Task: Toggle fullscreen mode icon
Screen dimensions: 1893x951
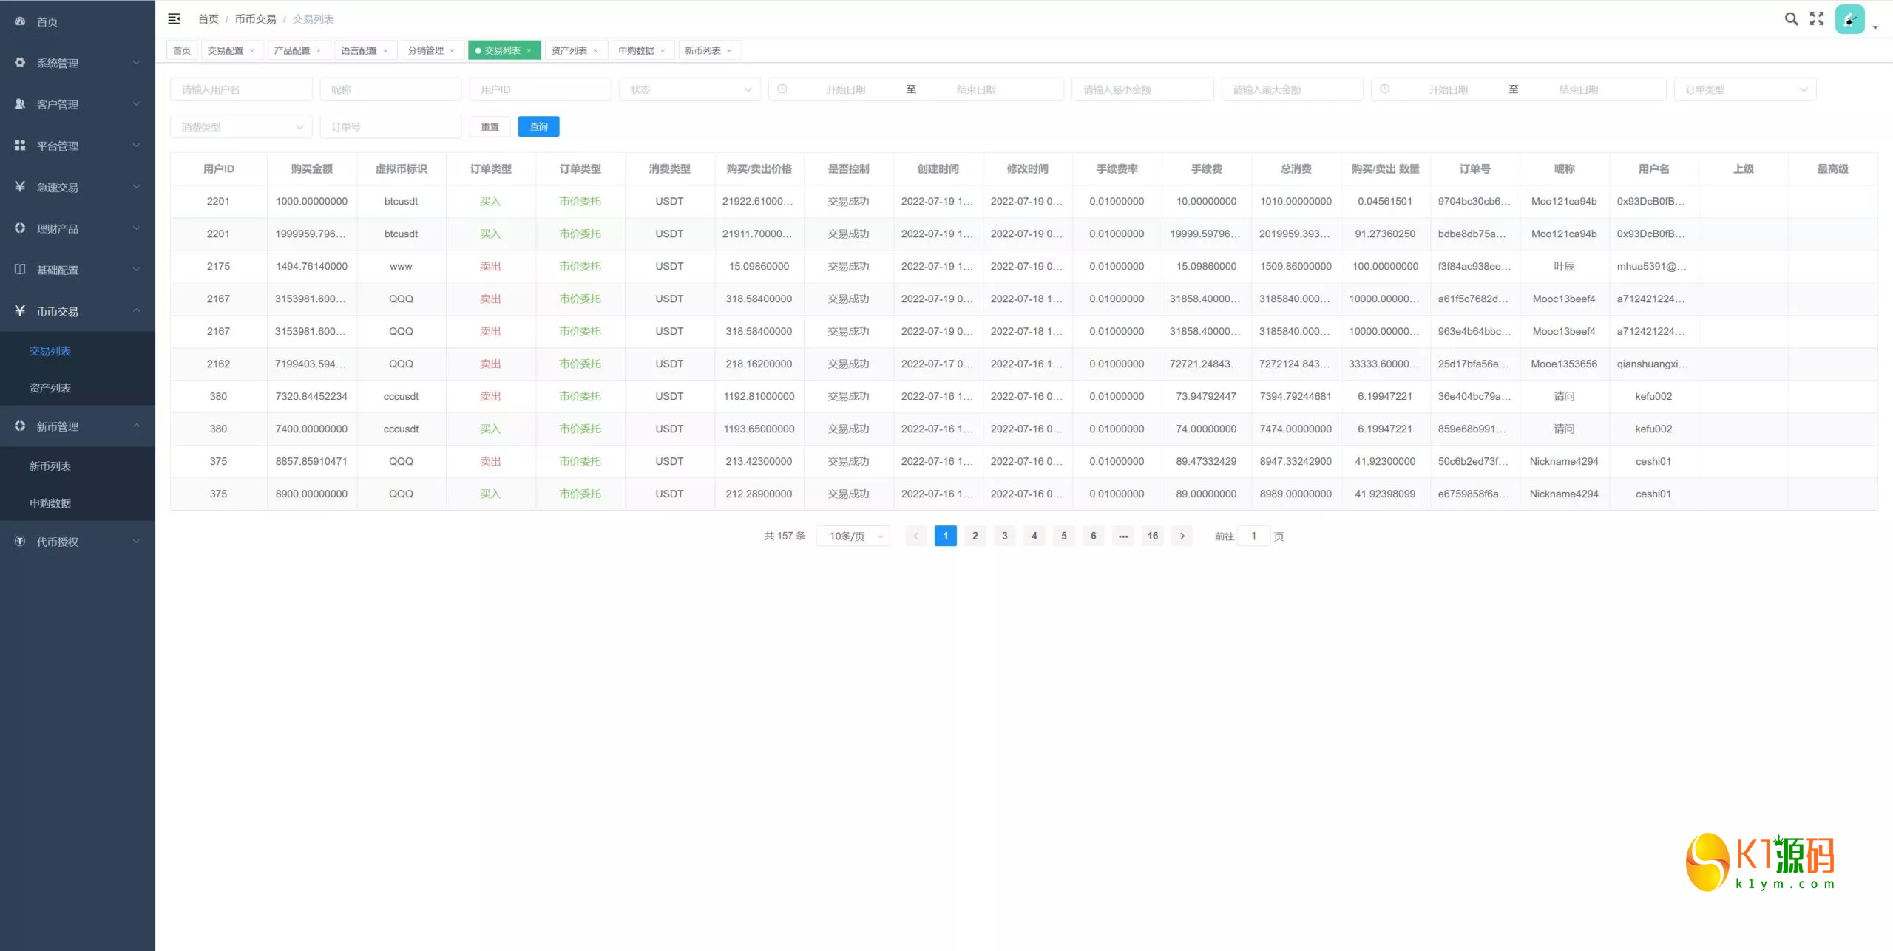Action: 1817,19
